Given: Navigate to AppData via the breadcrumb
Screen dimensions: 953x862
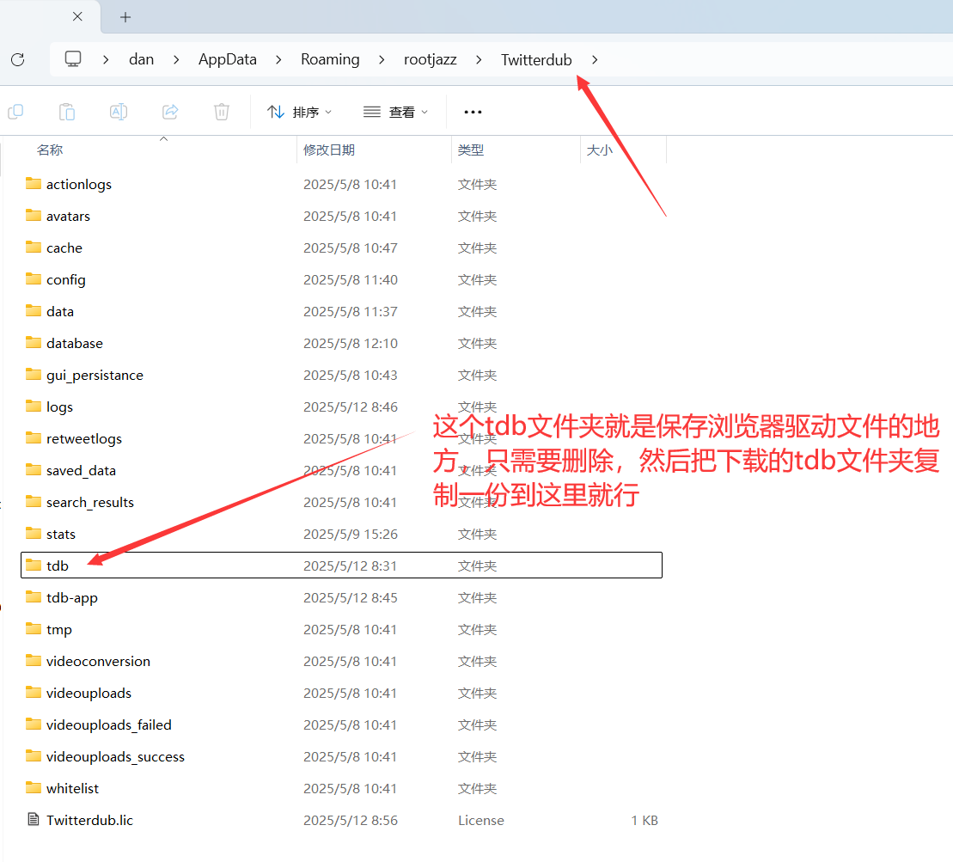Looking at the screenshot, I should pyautogui.click(x=227, y=59).
